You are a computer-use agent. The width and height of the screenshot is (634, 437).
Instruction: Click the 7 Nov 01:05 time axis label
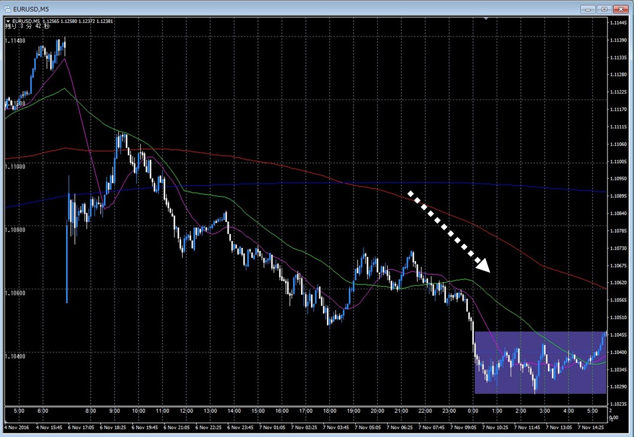click(272, 427)
